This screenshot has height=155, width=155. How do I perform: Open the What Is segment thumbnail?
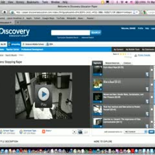click(98, 85)
